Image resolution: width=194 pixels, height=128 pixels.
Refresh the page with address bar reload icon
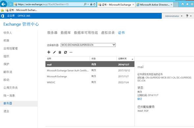click(x=94, y=4)
